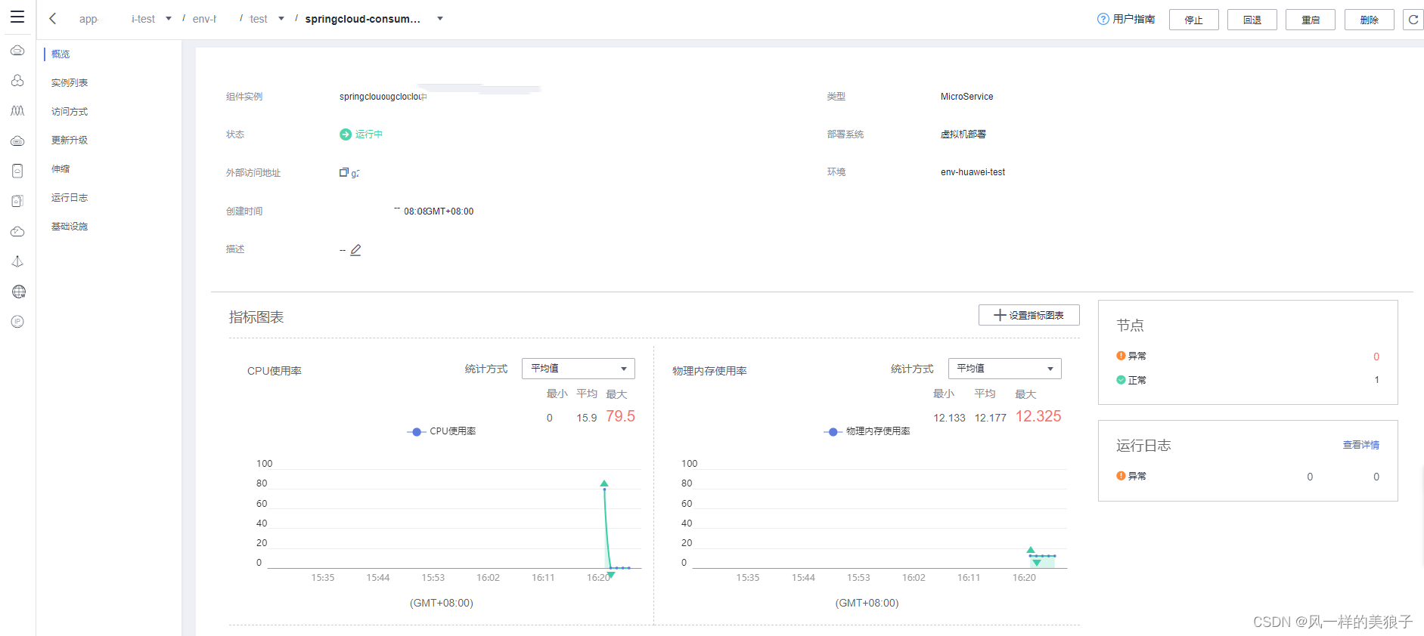
Task: Click green normal icon in node panel
Action: tap(1121, 380)
